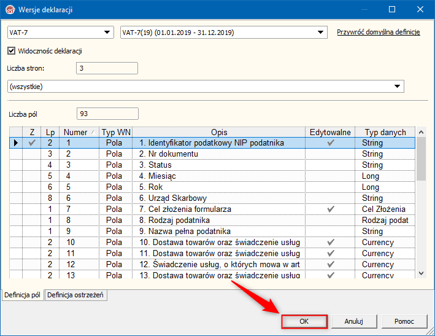Screen dimensions: 435x336
Task: Toggle Edytowalne checkmark for row 10
Action: pyautogui.click(x=331, y=243)
